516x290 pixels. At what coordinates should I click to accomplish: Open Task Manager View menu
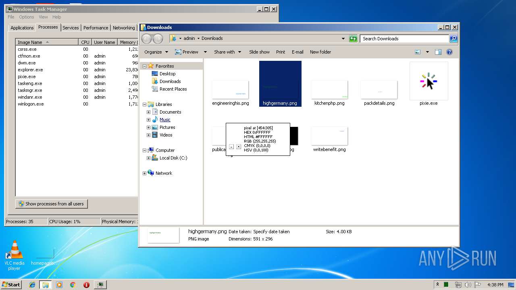point(43,17)
